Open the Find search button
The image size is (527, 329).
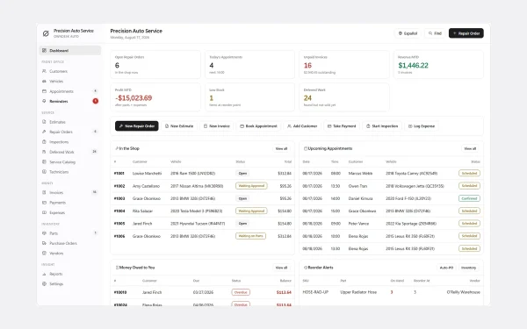(x=435, y=33)
